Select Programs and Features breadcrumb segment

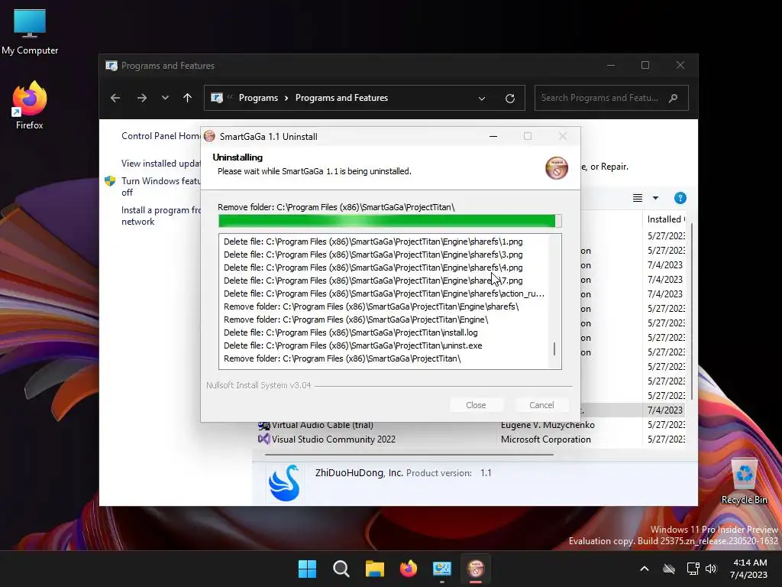click(341, 98)
